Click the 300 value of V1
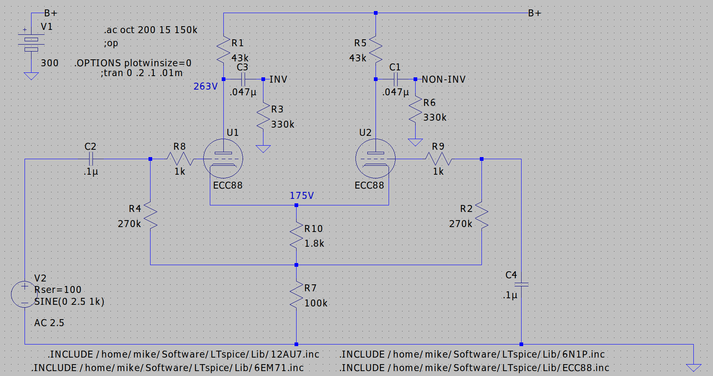This screenshot has width=713, height=376. [49, 63]
